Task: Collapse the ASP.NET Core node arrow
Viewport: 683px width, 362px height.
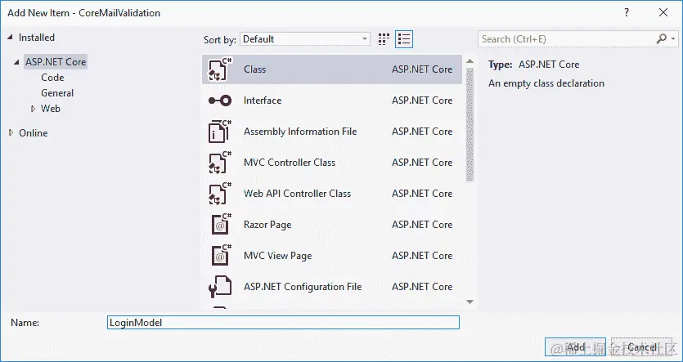Action: [x=16, y=62]
